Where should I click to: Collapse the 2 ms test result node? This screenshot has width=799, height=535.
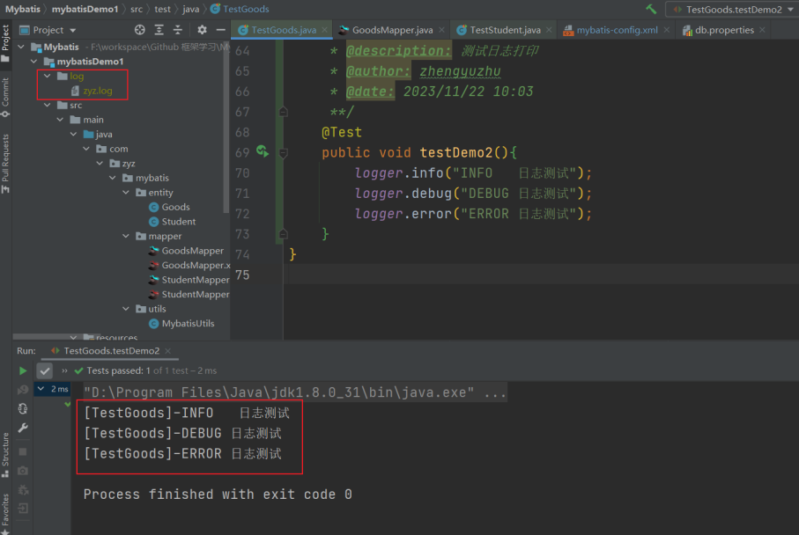tap(41, 389)
